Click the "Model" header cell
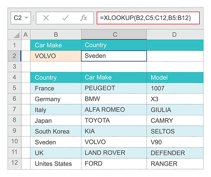Viewport: 211px width, 177px height. pyautogui.click(x=175, y=77)
